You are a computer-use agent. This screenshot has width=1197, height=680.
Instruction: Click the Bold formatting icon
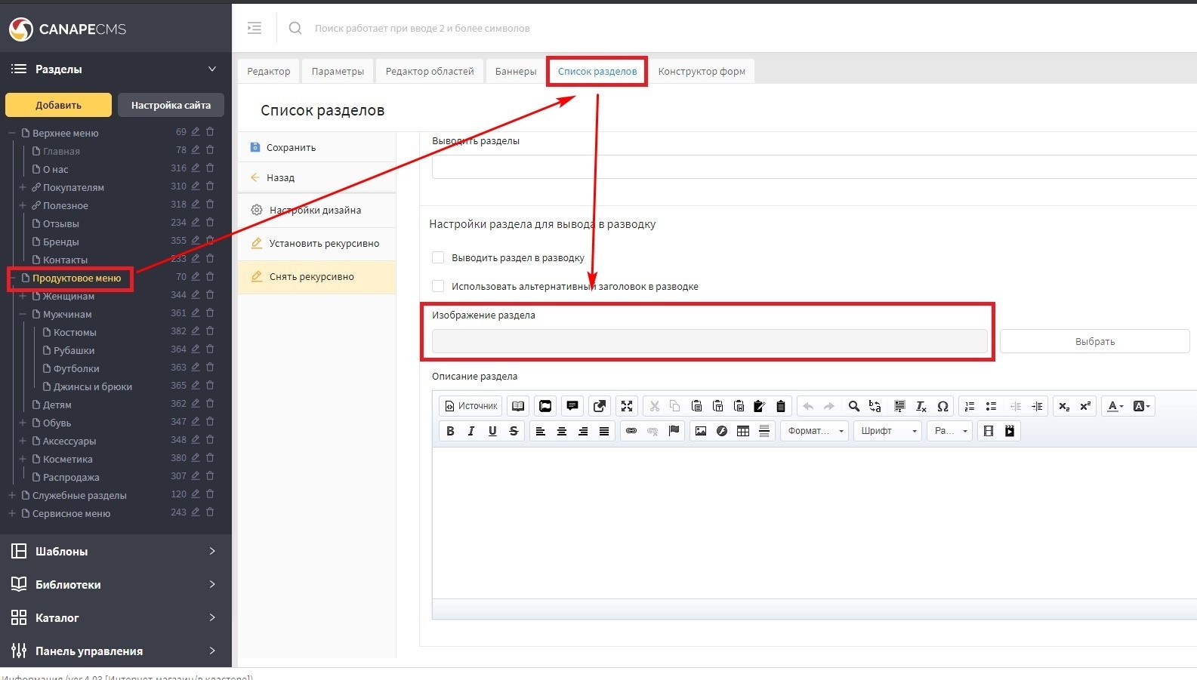coord(450,431)
